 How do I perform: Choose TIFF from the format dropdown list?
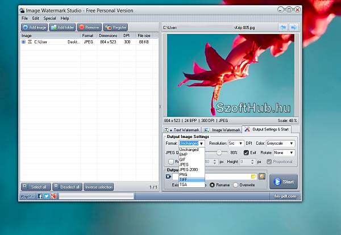coord(184,179)
